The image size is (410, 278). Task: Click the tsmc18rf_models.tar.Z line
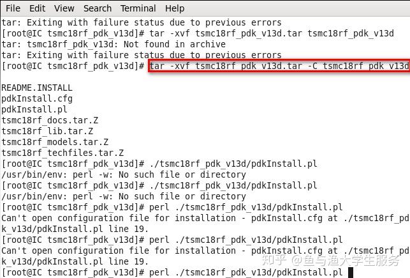55,142
